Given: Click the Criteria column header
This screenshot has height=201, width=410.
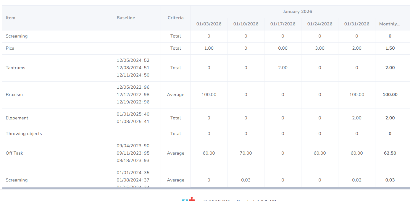Looking at the screenshot, I should [x=175, y=18].
